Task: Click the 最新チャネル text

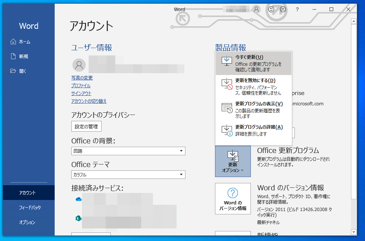Action: (x=269, y=223)
